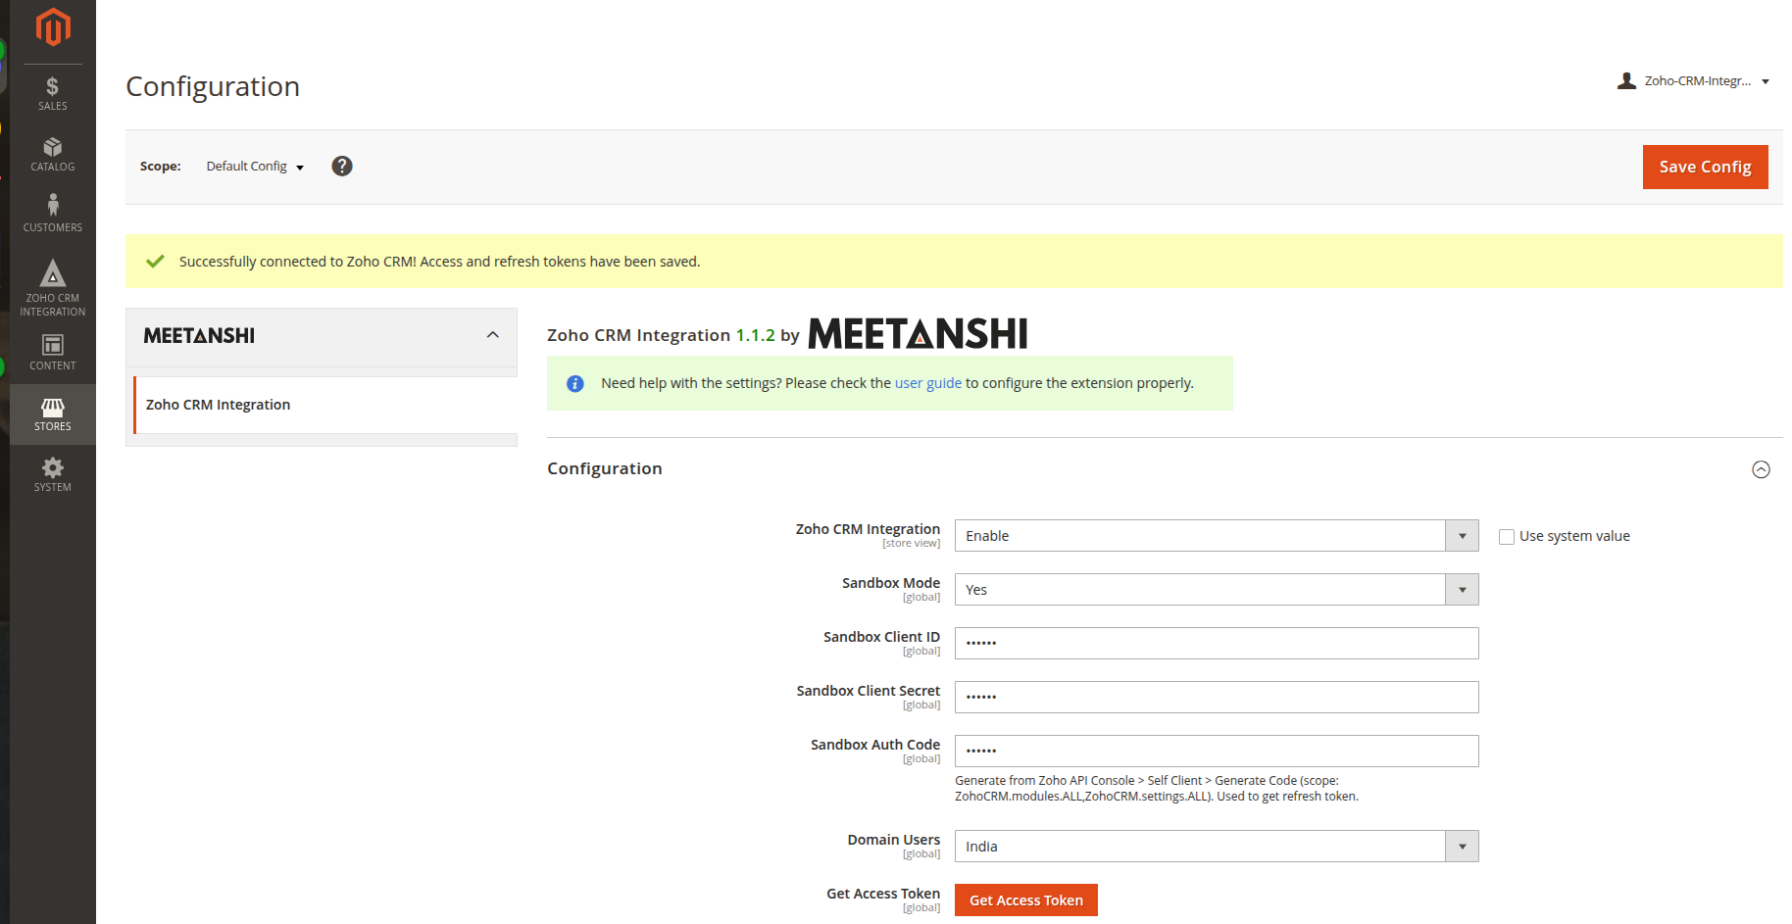The width and height of the screenshot is (1792, 924).
Task: Open the System menu
Action: (53, 474)
